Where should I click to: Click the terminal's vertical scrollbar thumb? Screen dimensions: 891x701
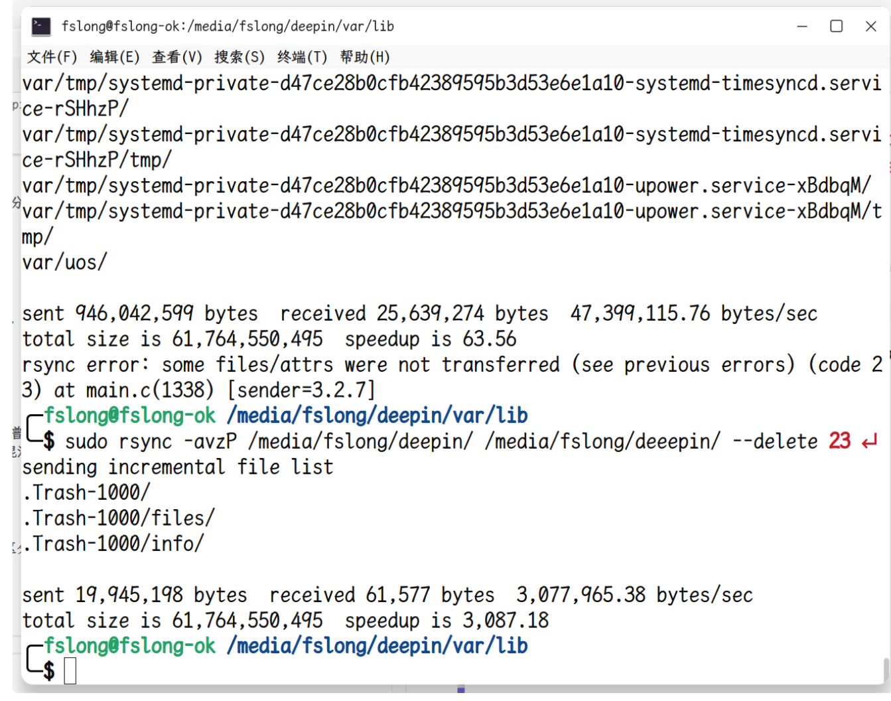pyautogui.click(x=886, y=669)
